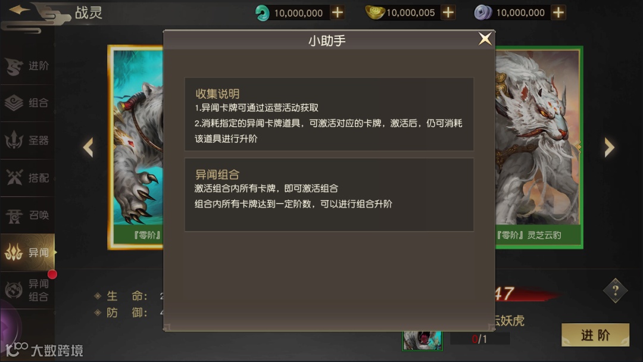Select the tiger card on the left

click(x=136, y=147)
